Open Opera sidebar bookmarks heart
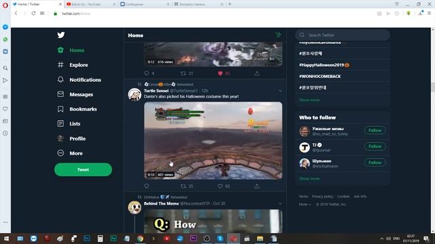This screenshot has height=244, width=435. (5, 108)
